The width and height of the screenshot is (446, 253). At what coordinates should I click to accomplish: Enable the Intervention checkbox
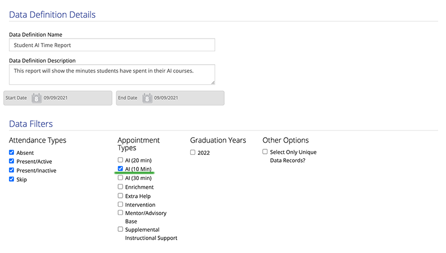click(120, 205)
